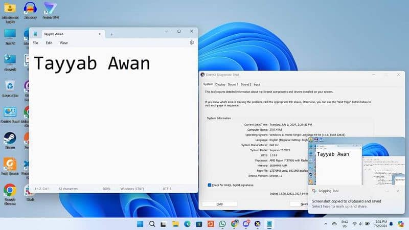This screenshot has width=409, height=230.
Task: Add a new tab in Notepad
Action: click(111, 34)
